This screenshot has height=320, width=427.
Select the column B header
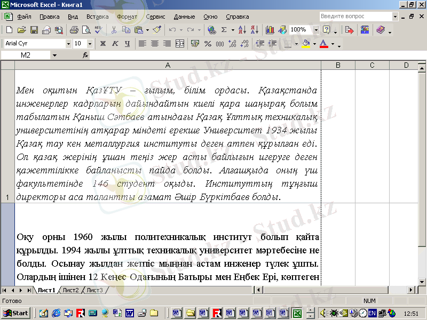338,65
